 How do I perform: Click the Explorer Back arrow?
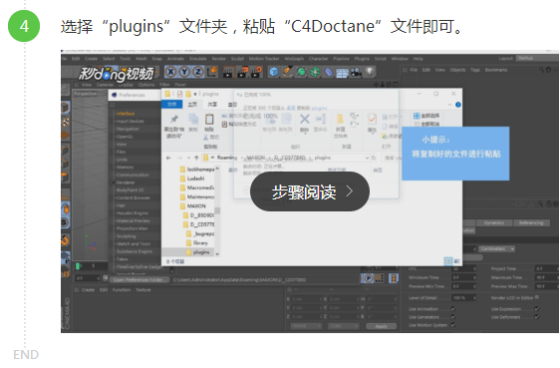pos(169,158)
